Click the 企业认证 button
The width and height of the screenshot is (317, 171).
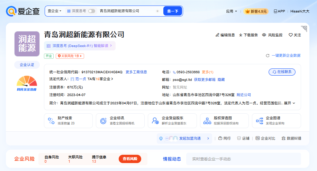click(27, 65)
